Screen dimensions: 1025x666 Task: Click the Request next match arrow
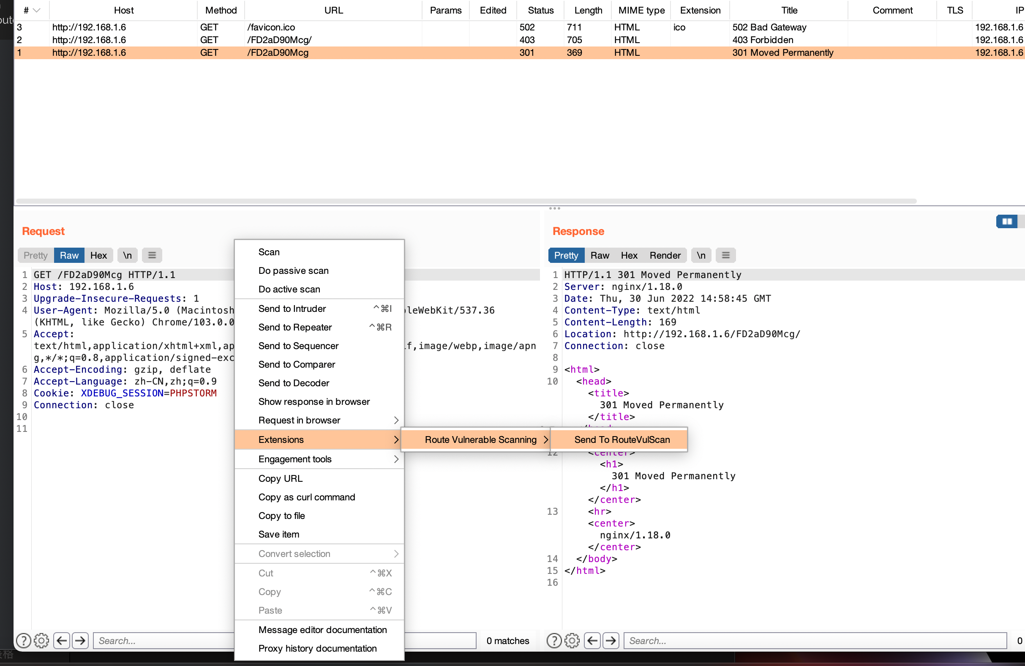80,641
